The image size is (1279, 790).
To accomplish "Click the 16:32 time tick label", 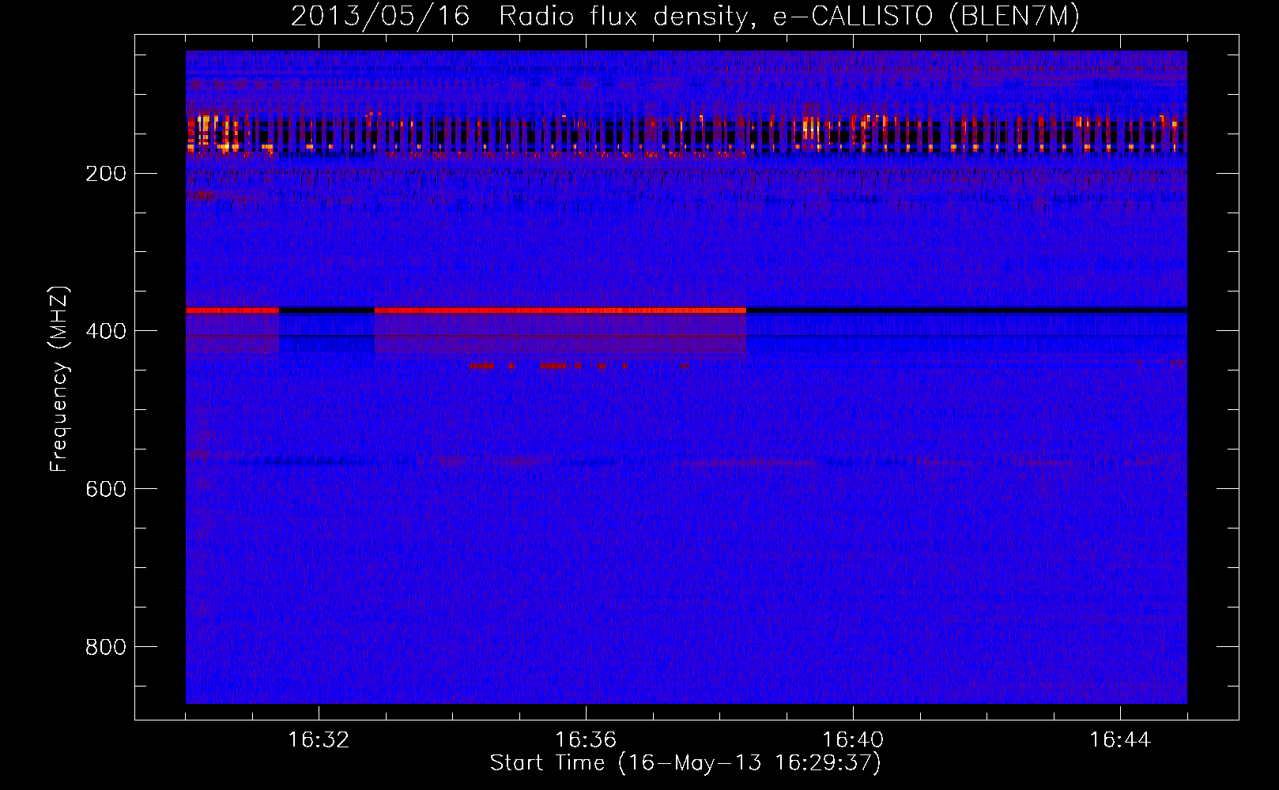I will click(319, 740).
